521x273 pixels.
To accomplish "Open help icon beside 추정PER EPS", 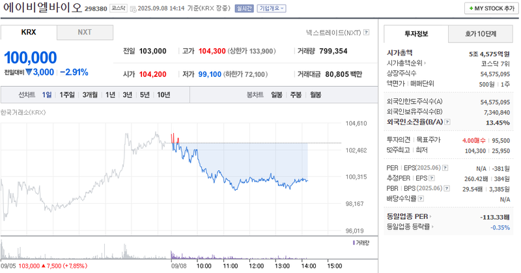I will click(432, 179).
